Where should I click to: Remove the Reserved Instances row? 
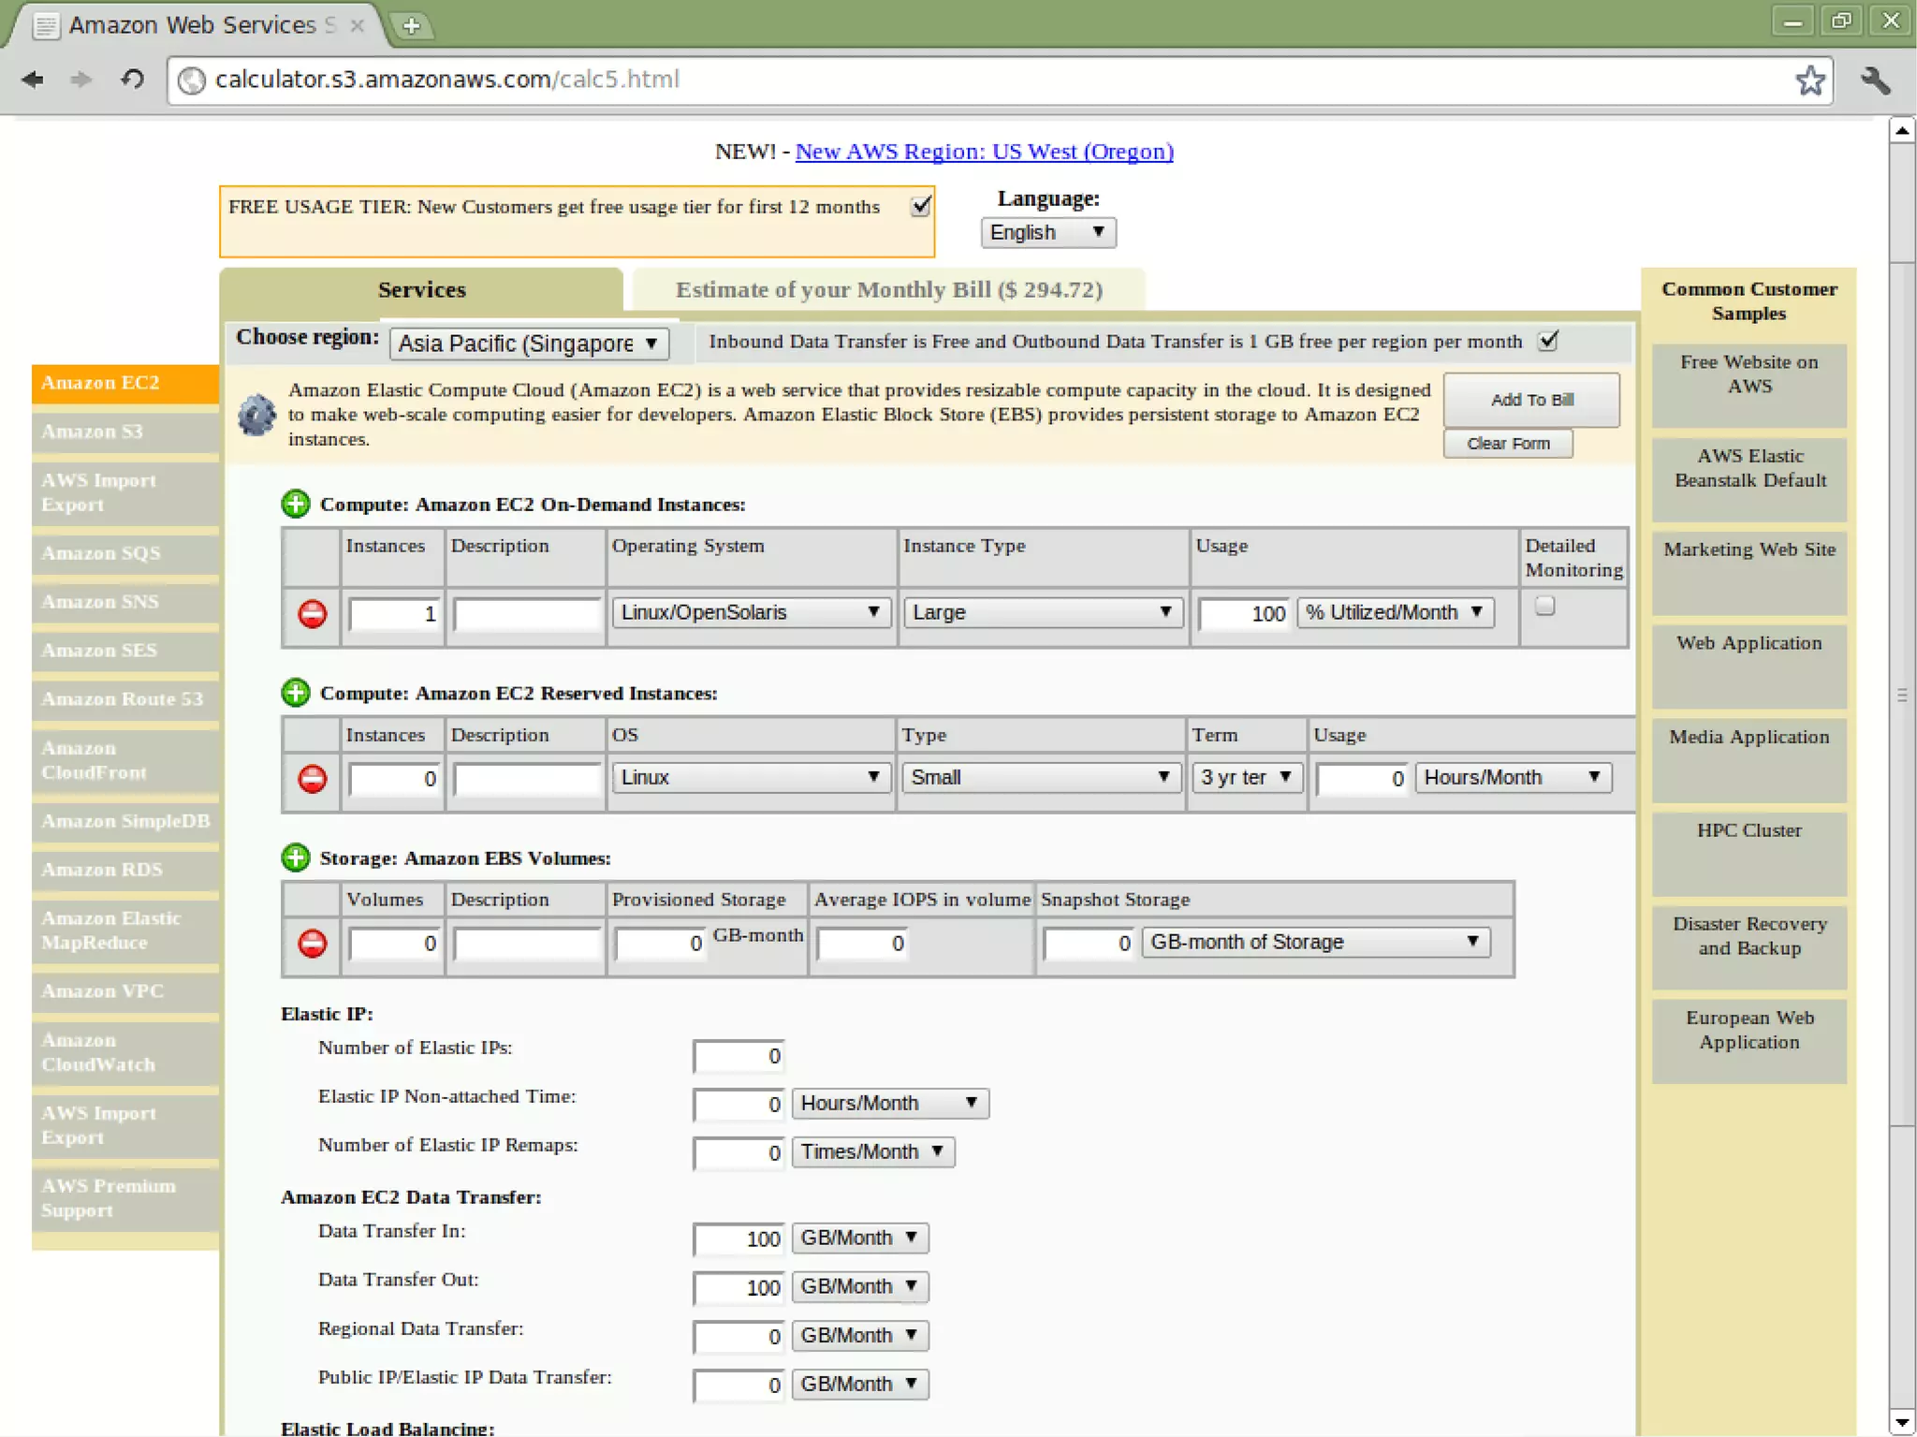tap(312, 778)
